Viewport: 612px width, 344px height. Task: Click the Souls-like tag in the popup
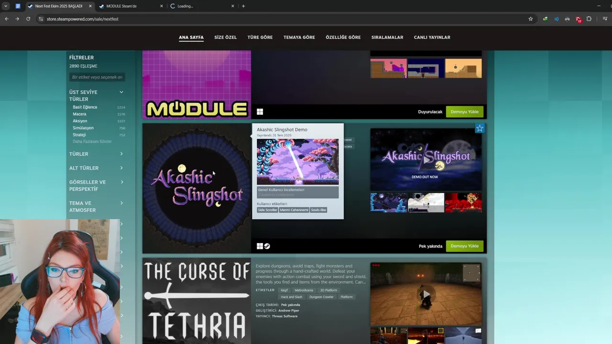click(318, 210)
